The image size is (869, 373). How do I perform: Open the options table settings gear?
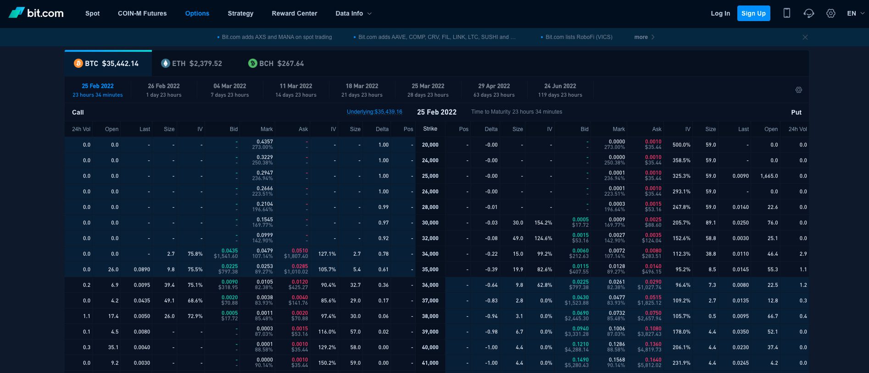(798, 90)
